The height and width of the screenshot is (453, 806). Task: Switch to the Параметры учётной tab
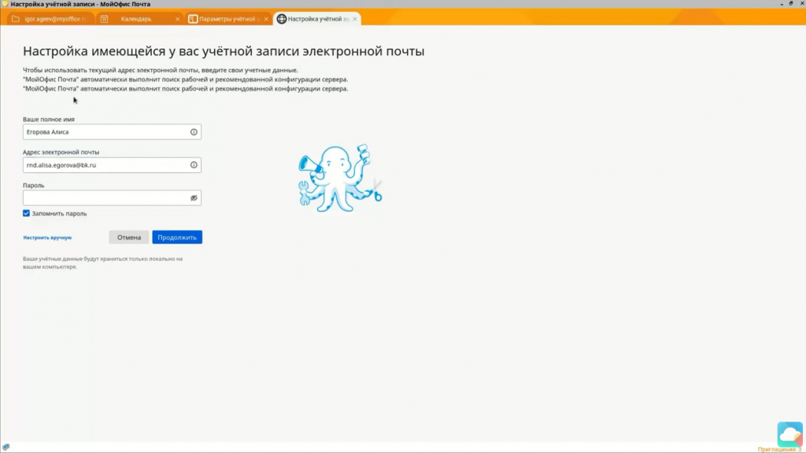pyautogui.click(x=227, y=19)
